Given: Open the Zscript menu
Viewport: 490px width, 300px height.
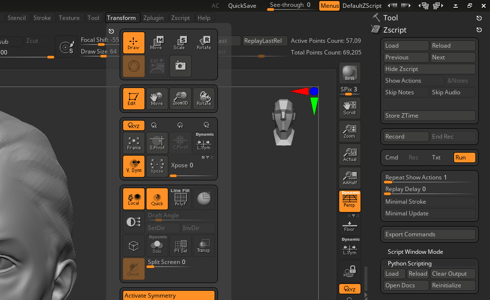Looking at the screenshot, I should click(181, 18).
